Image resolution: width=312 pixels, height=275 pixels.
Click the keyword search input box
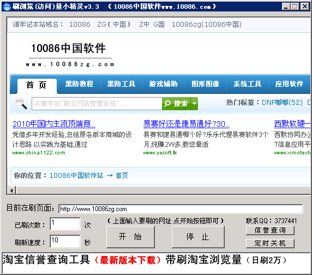[97, 104]
